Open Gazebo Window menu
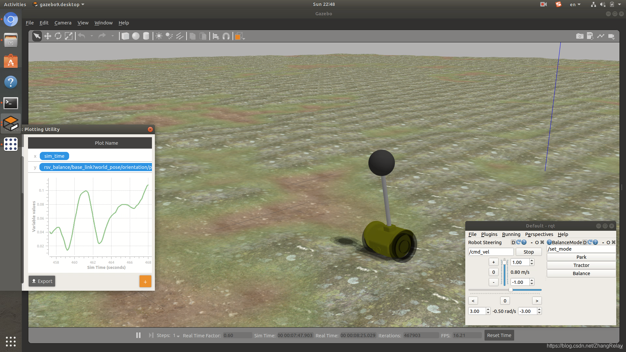 pyautogui.click(x=103, y=23)
